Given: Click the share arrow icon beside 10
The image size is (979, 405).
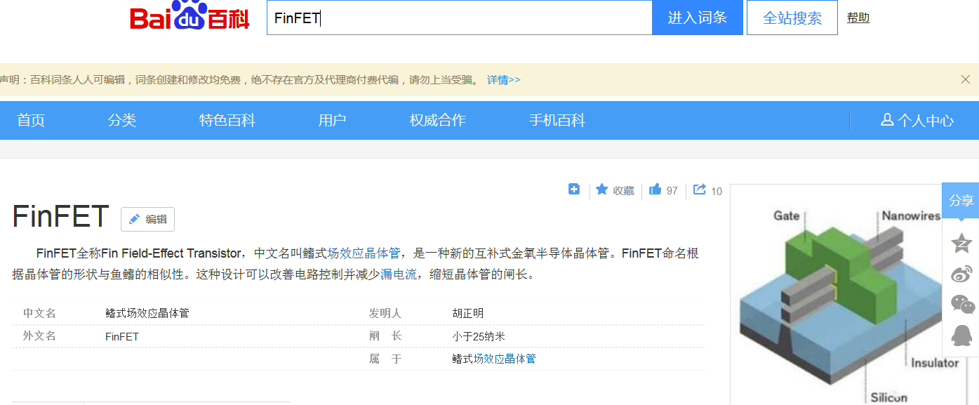Looking at the screenshot, I should coord(700,190).
